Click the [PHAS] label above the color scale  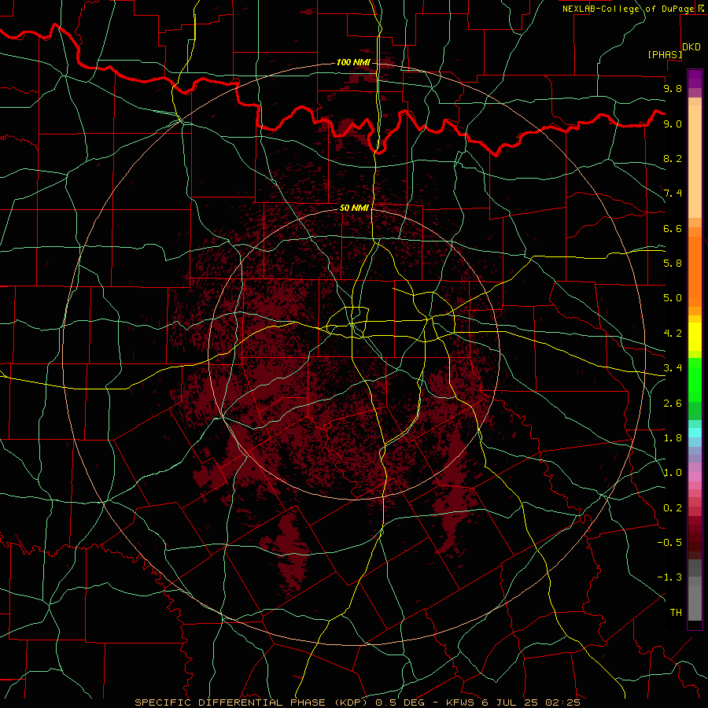pyautogui.click(x=665, y=55)
